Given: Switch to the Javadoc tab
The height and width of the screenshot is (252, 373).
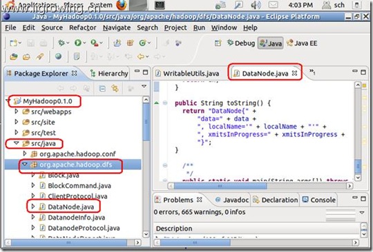Looking at the screenshot, I should point(232,200).
